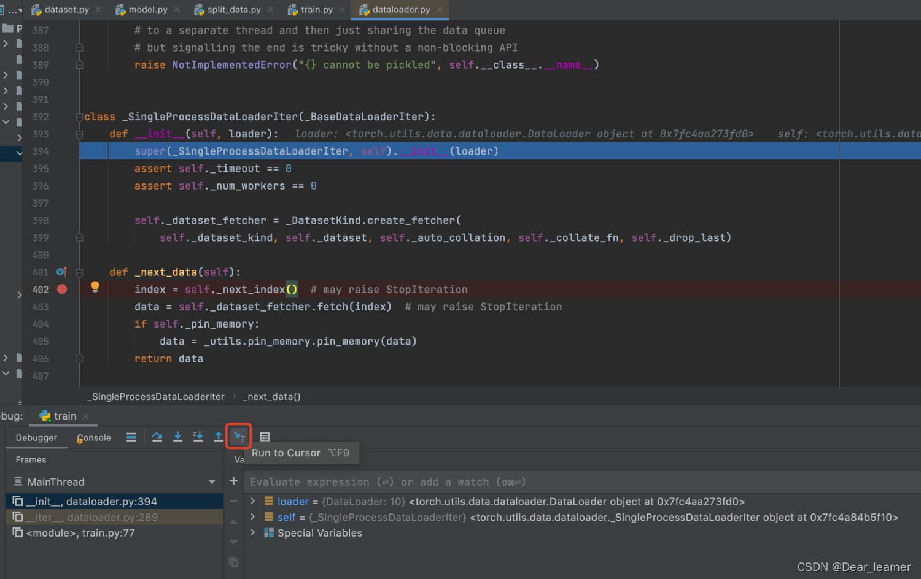Click 'return data' on line 406

pyautogui.click(x=169, y=359)
